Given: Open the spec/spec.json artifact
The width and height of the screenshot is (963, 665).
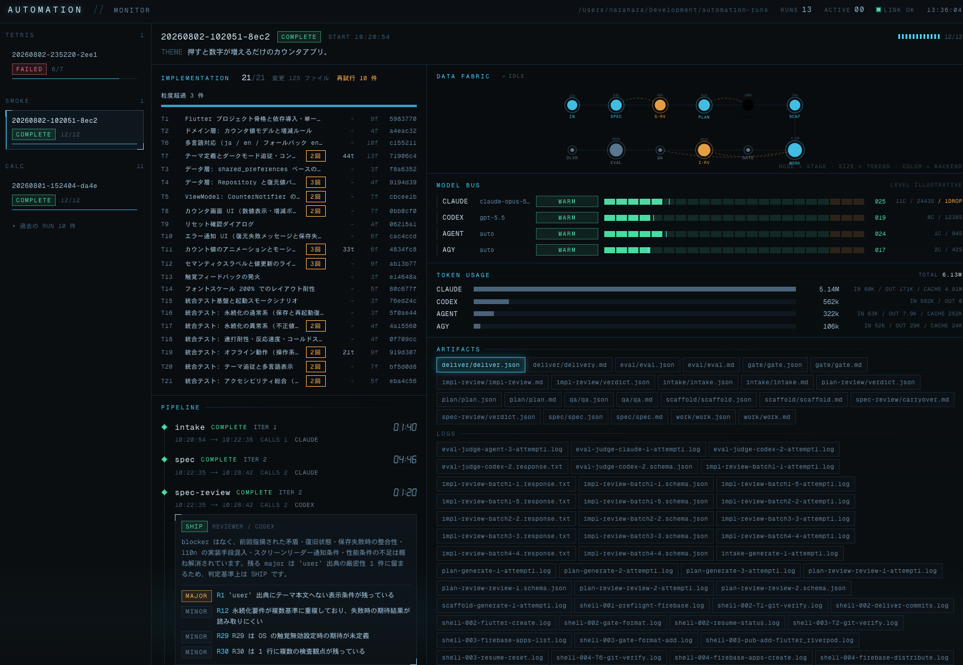Looking at the screenshot, I should coord(576,417).
